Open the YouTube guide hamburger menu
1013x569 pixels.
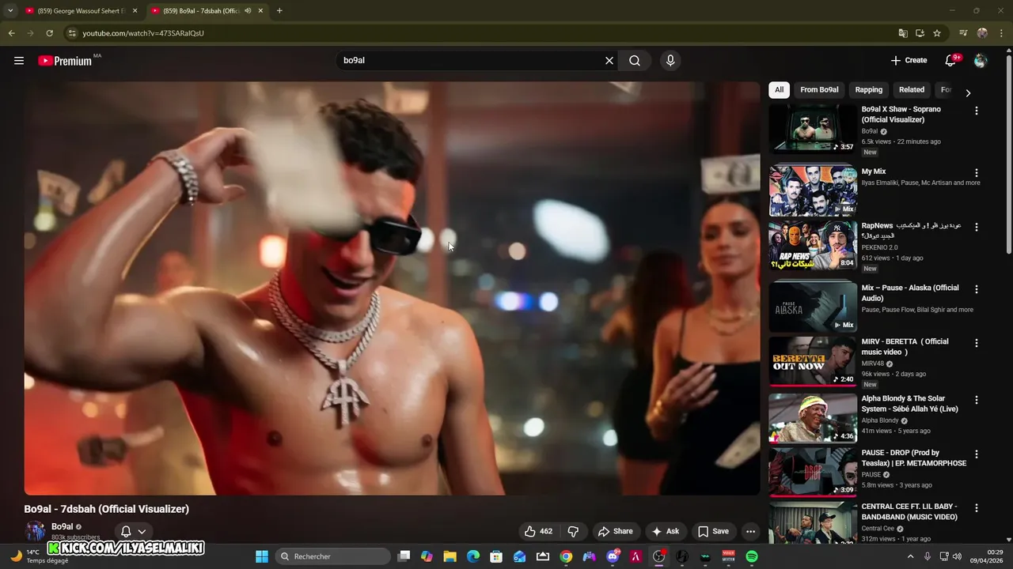pyautogui.click(x=19, y=60)
